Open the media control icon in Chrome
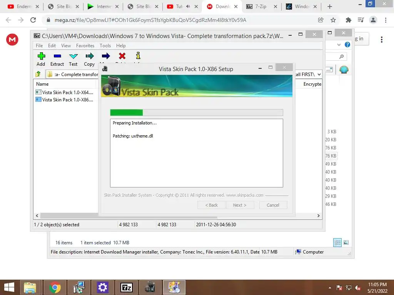394x295 pixels. 361,20
